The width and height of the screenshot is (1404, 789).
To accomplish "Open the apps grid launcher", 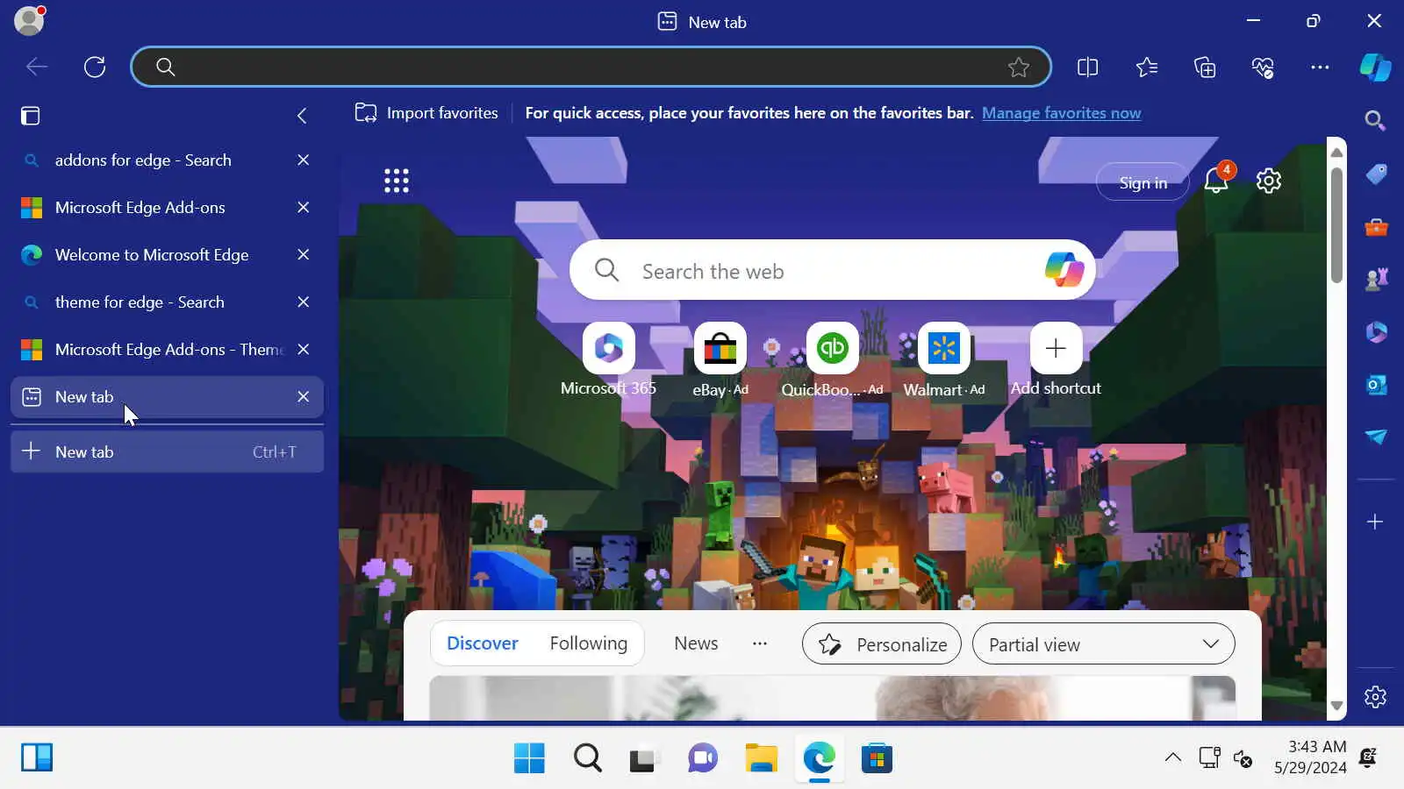I will [397, 181].
